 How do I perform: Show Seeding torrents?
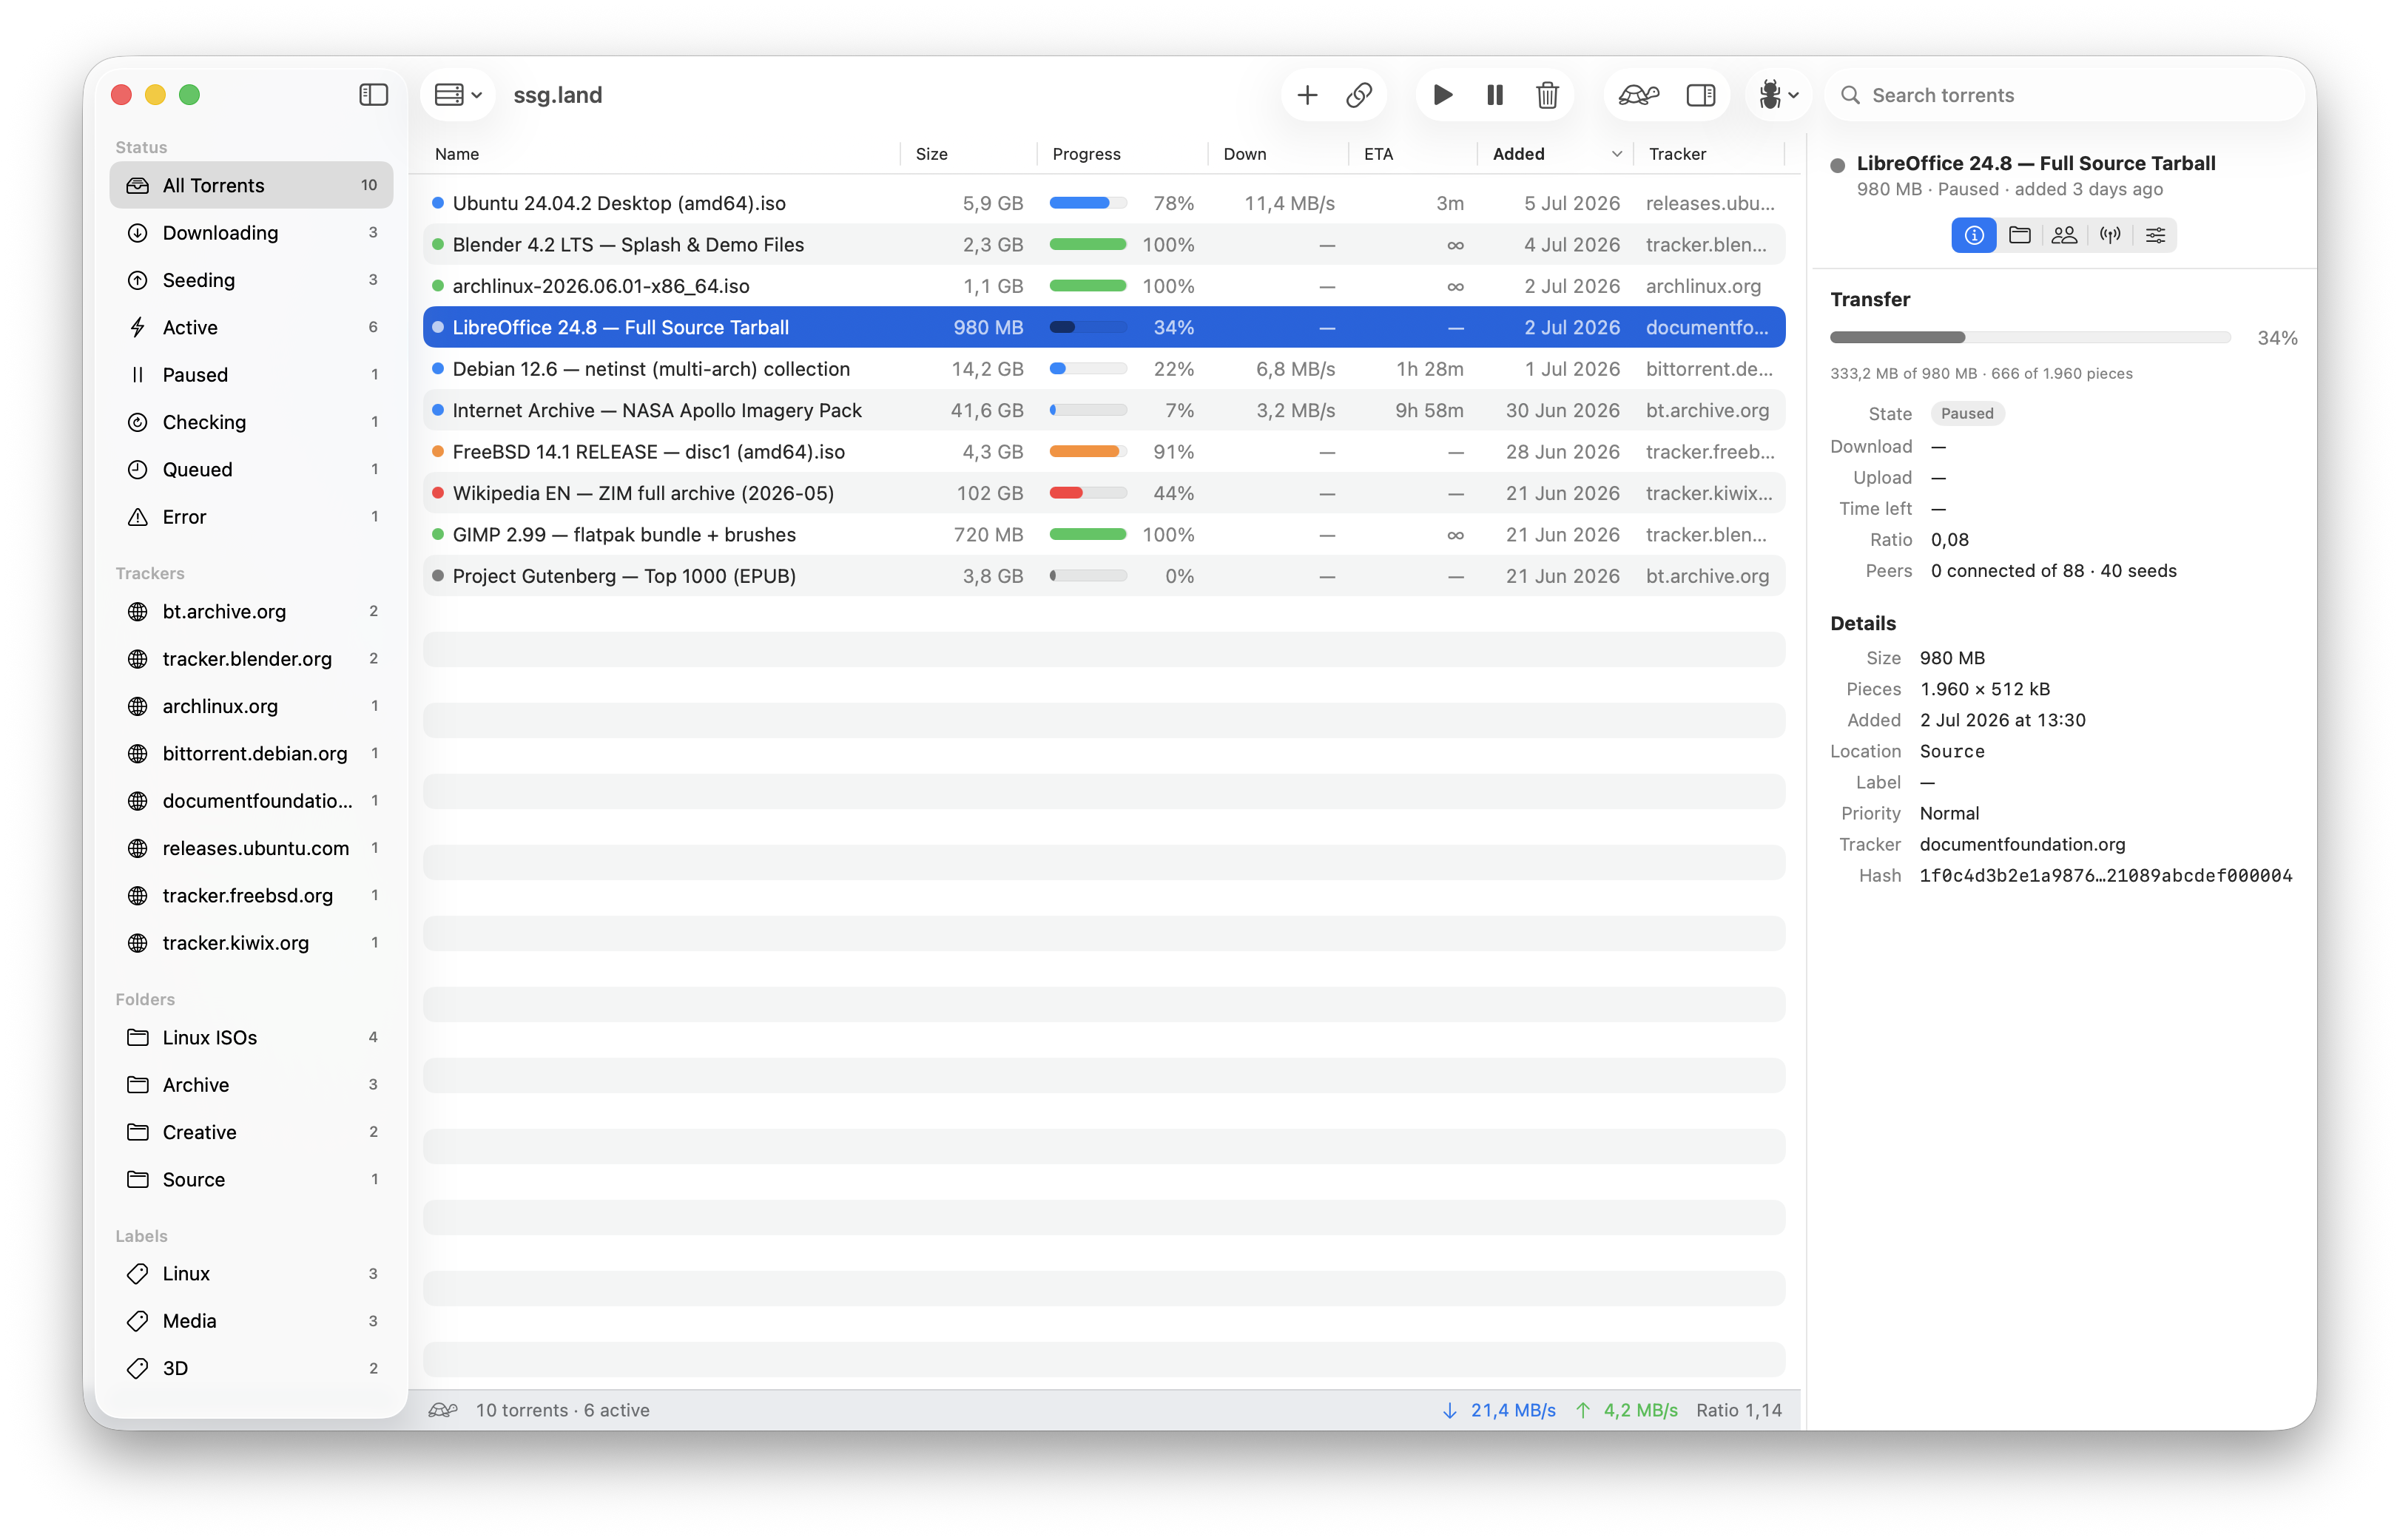(x=251, y=280)
